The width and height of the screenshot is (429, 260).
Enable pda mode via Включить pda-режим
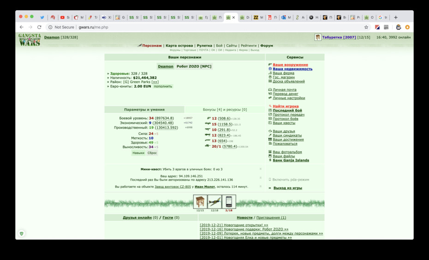(291, 180)
